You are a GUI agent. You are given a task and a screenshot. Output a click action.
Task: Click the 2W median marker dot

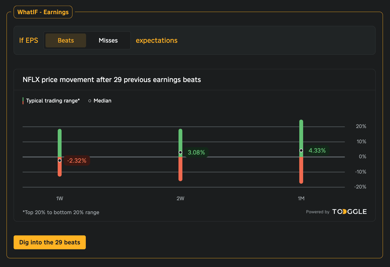(x=180, y=152)
